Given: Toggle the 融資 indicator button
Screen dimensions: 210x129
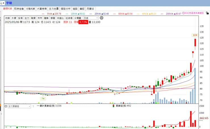Looking at the screenshot, I should pyautogui.click(x=33, y=18).
